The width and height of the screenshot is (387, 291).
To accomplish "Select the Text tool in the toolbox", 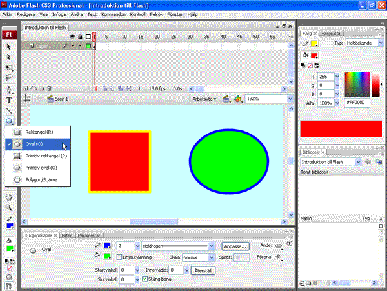I will coord(9,100).
